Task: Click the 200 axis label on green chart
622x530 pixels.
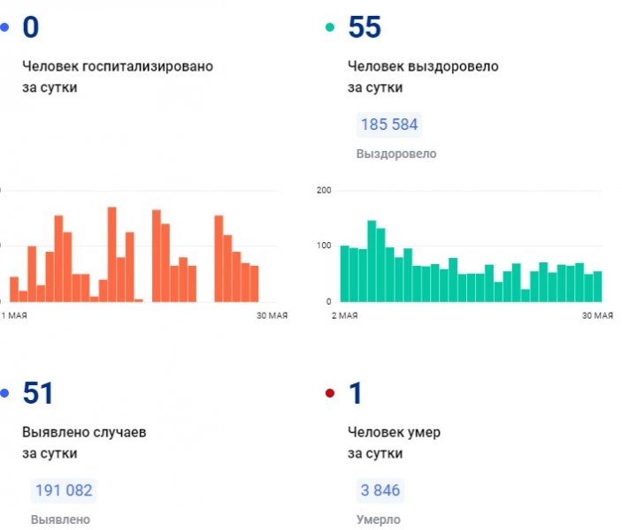Action: point(323,190)
